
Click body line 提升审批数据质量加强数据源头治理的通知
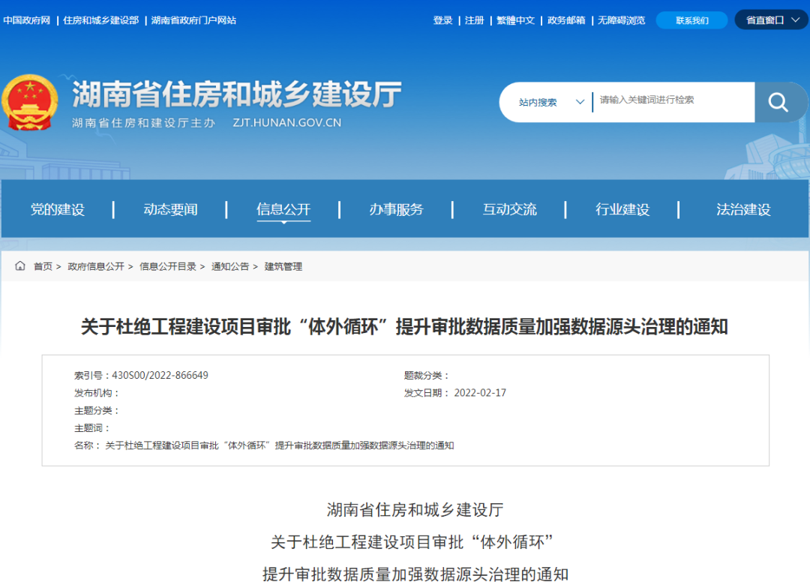415,574
